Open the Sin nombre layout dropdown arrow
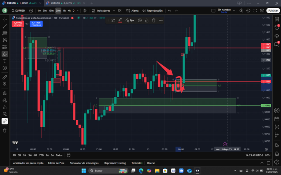 click(x=234, y=11)
